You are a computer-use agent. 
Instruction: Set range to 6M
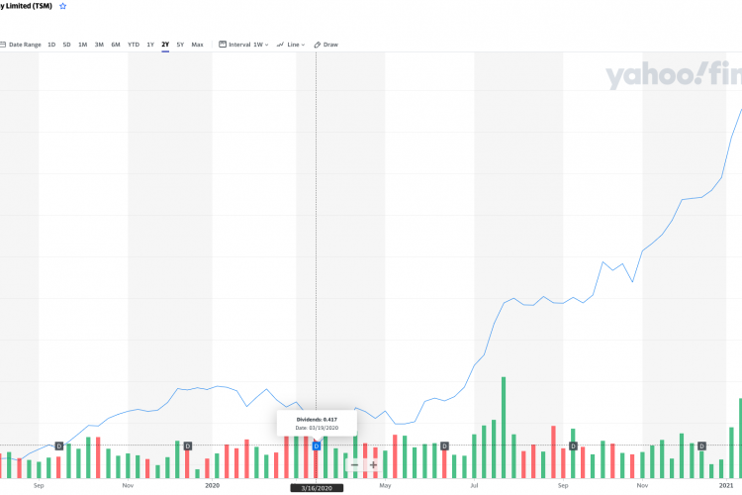point(116,45)
